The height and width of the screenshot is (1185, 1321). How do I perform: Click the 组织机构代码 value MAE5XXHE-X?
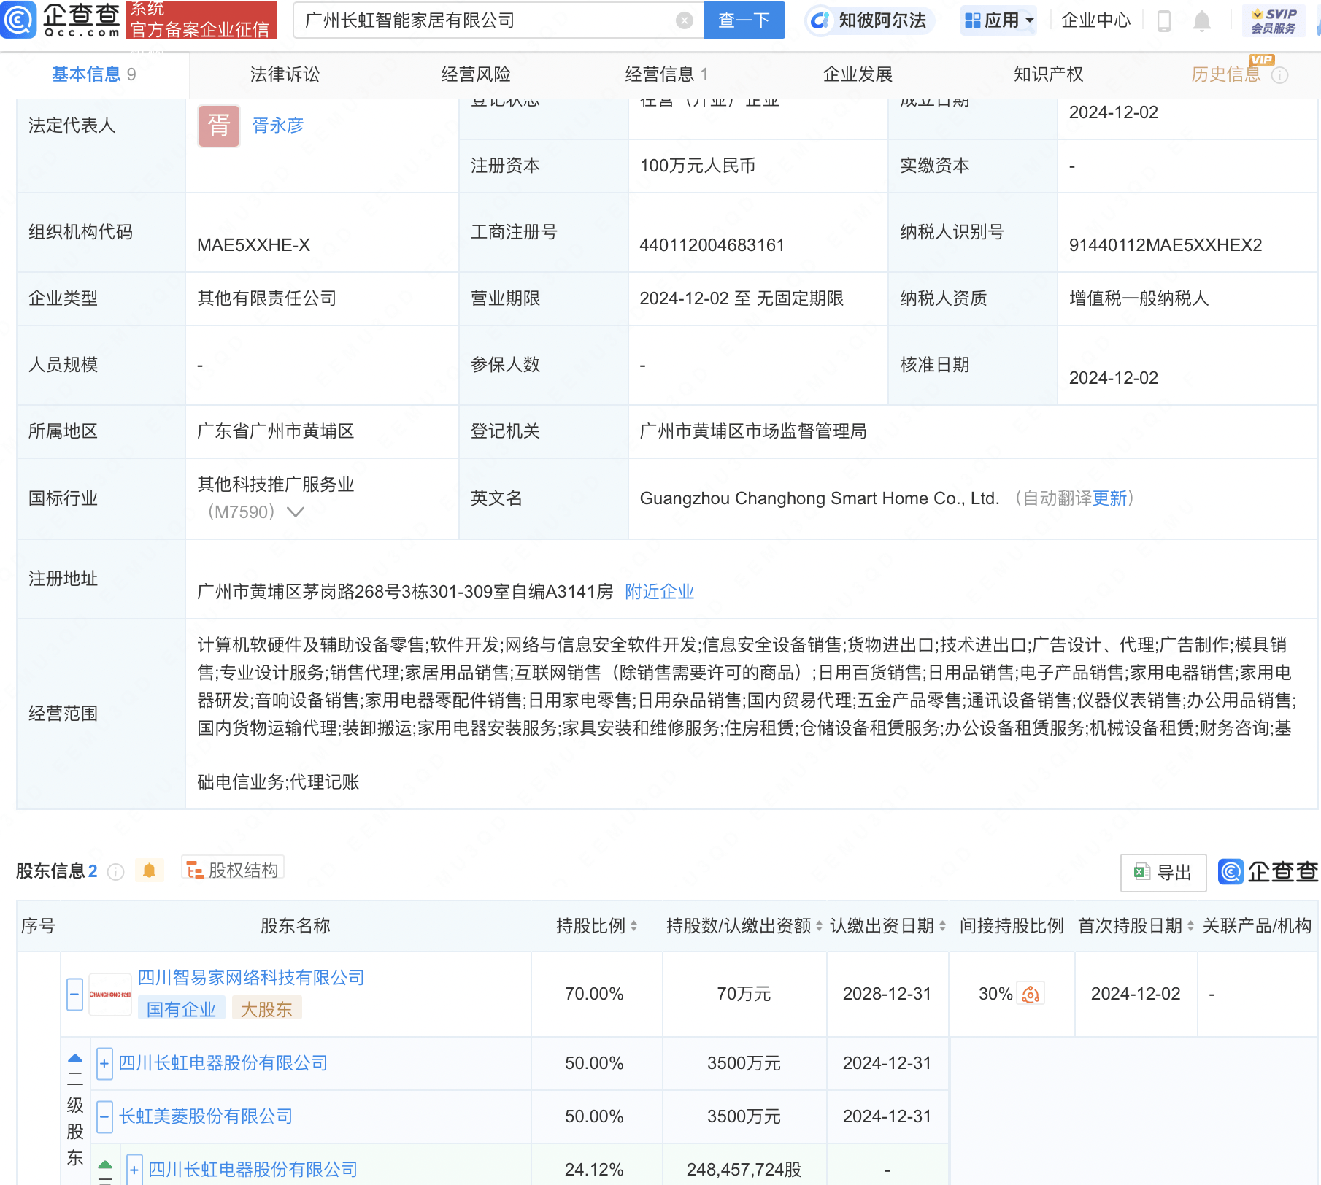click(253, 245)
